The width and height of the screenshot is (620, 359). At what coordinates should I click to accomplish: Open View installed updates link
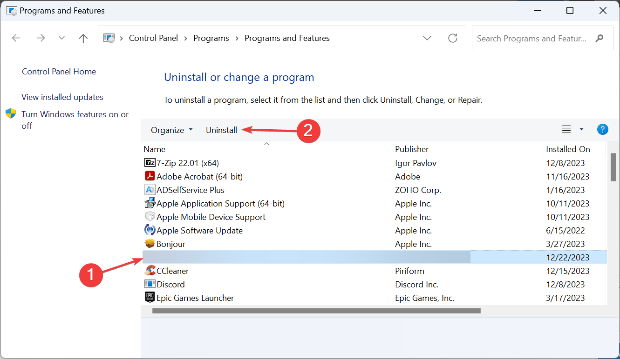62,97
